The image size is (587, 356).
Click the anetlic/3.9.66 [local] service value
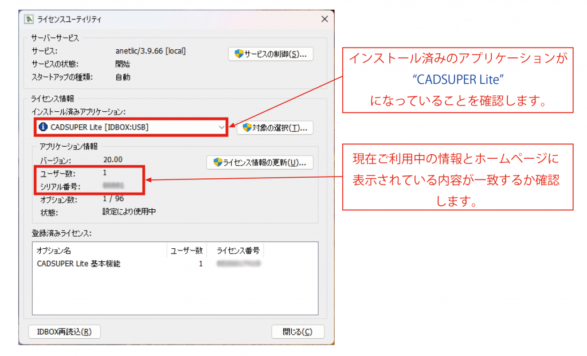(150, 51)
